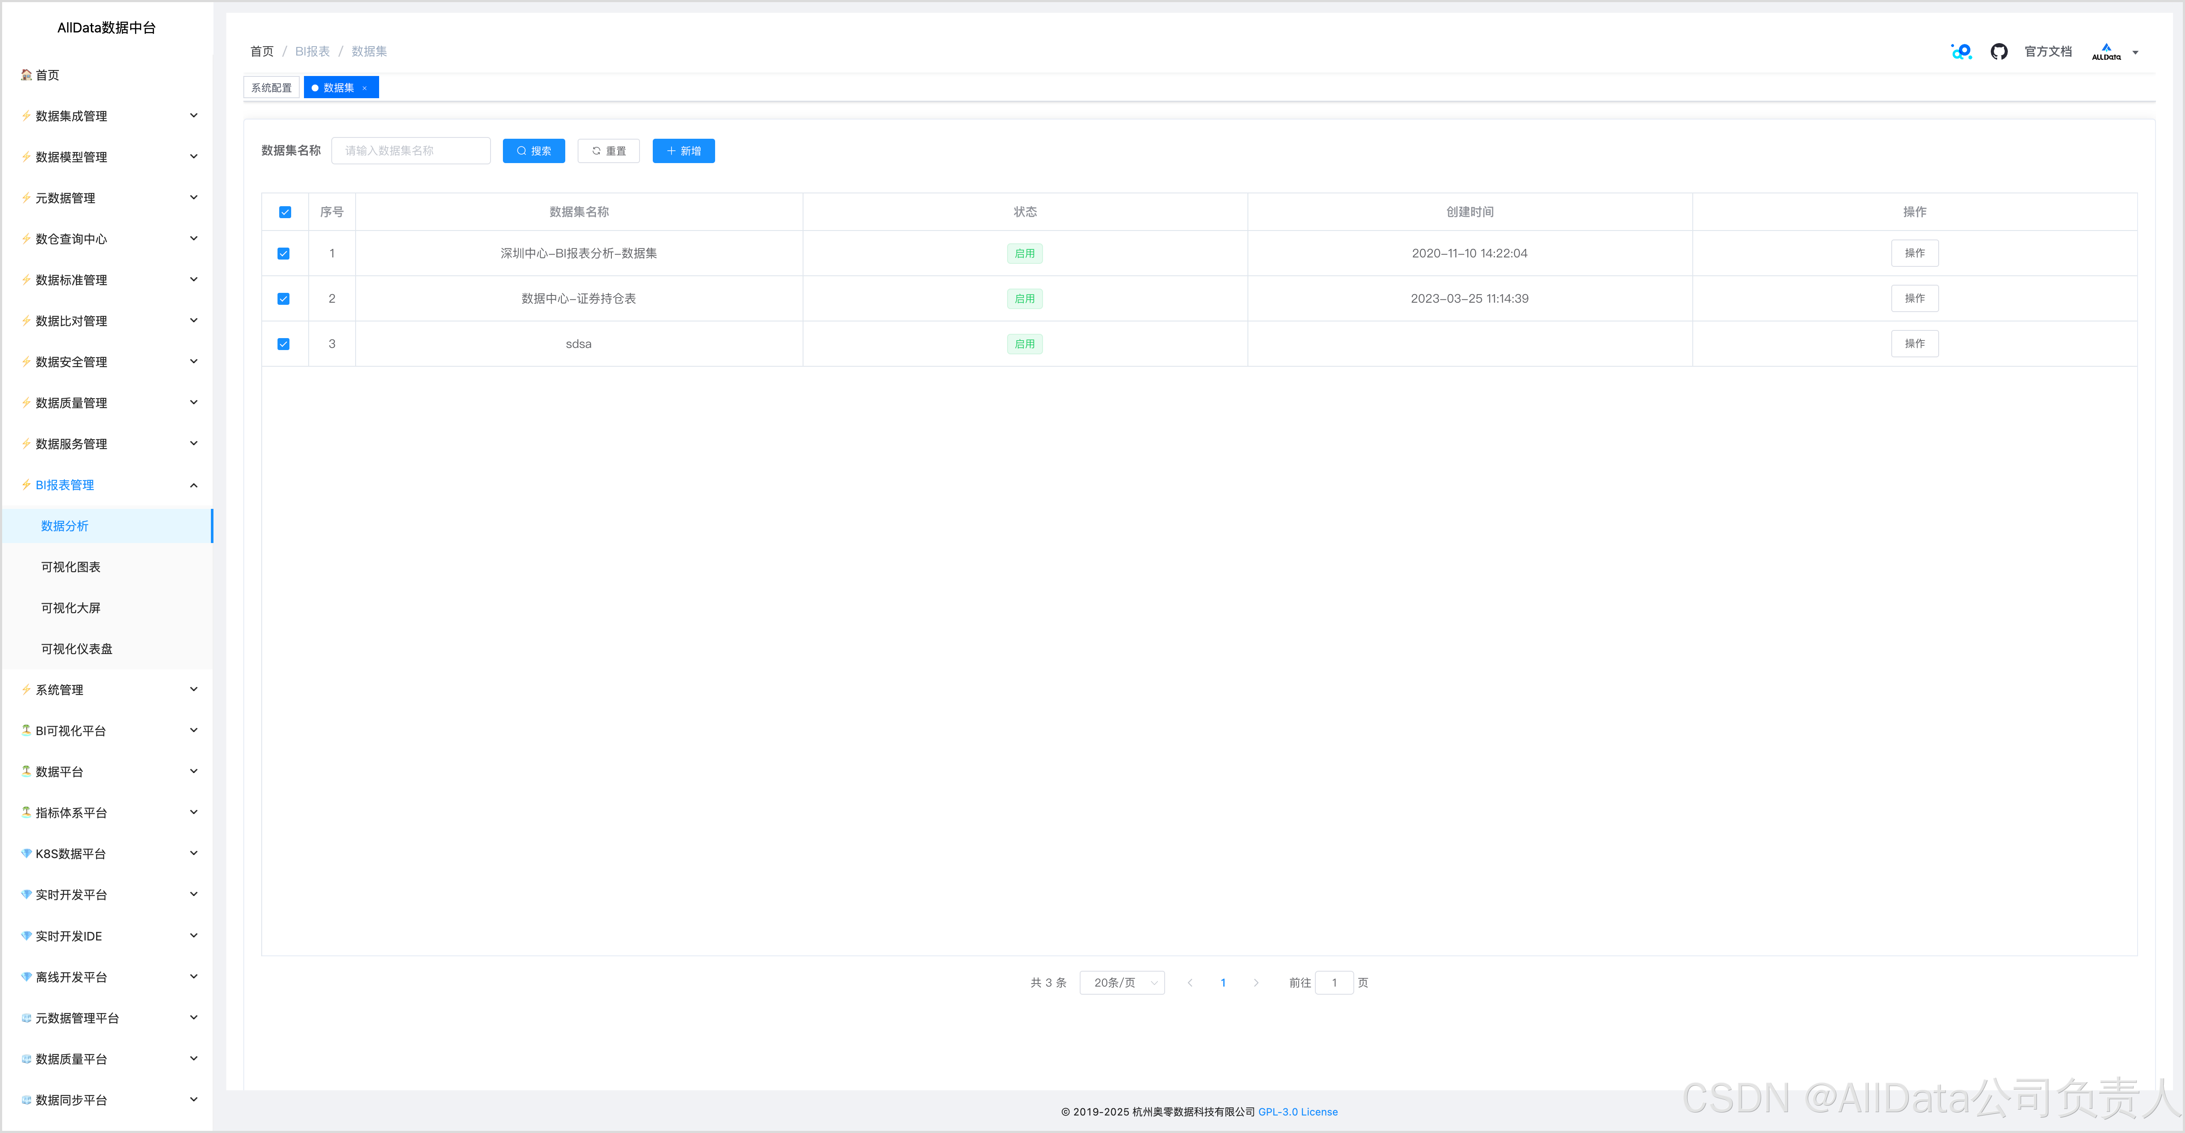This screenshot has width=2185, height=1133.
Task: Uncheck the checkbox for sdsa row
Action: [283, 345]
